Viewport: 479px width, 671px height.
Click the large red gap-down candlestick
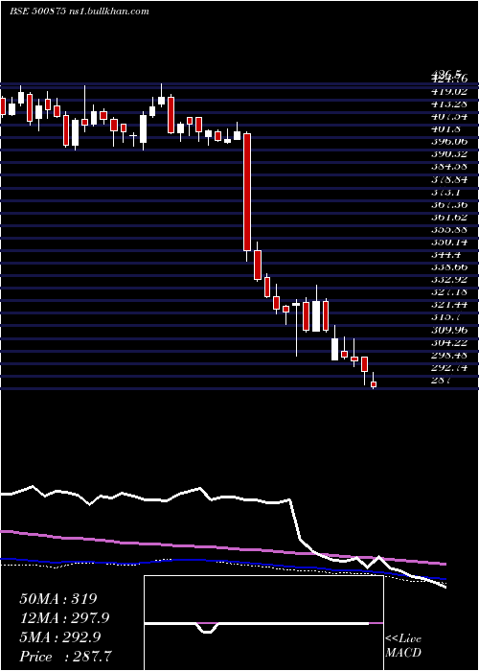247,192
